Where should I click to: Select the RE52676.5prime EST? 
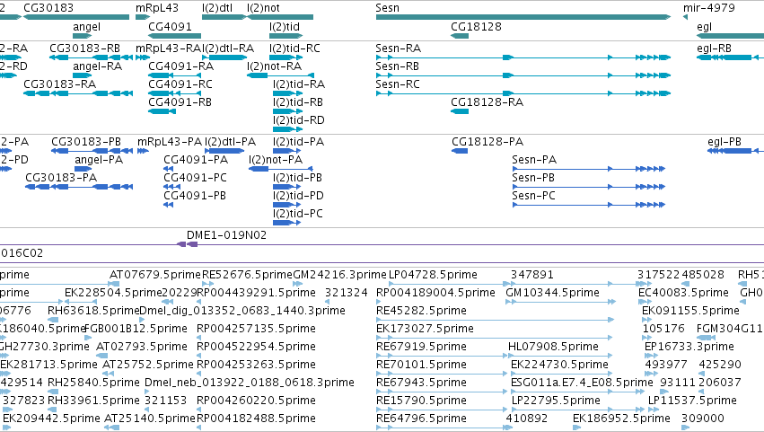point(248,275)
